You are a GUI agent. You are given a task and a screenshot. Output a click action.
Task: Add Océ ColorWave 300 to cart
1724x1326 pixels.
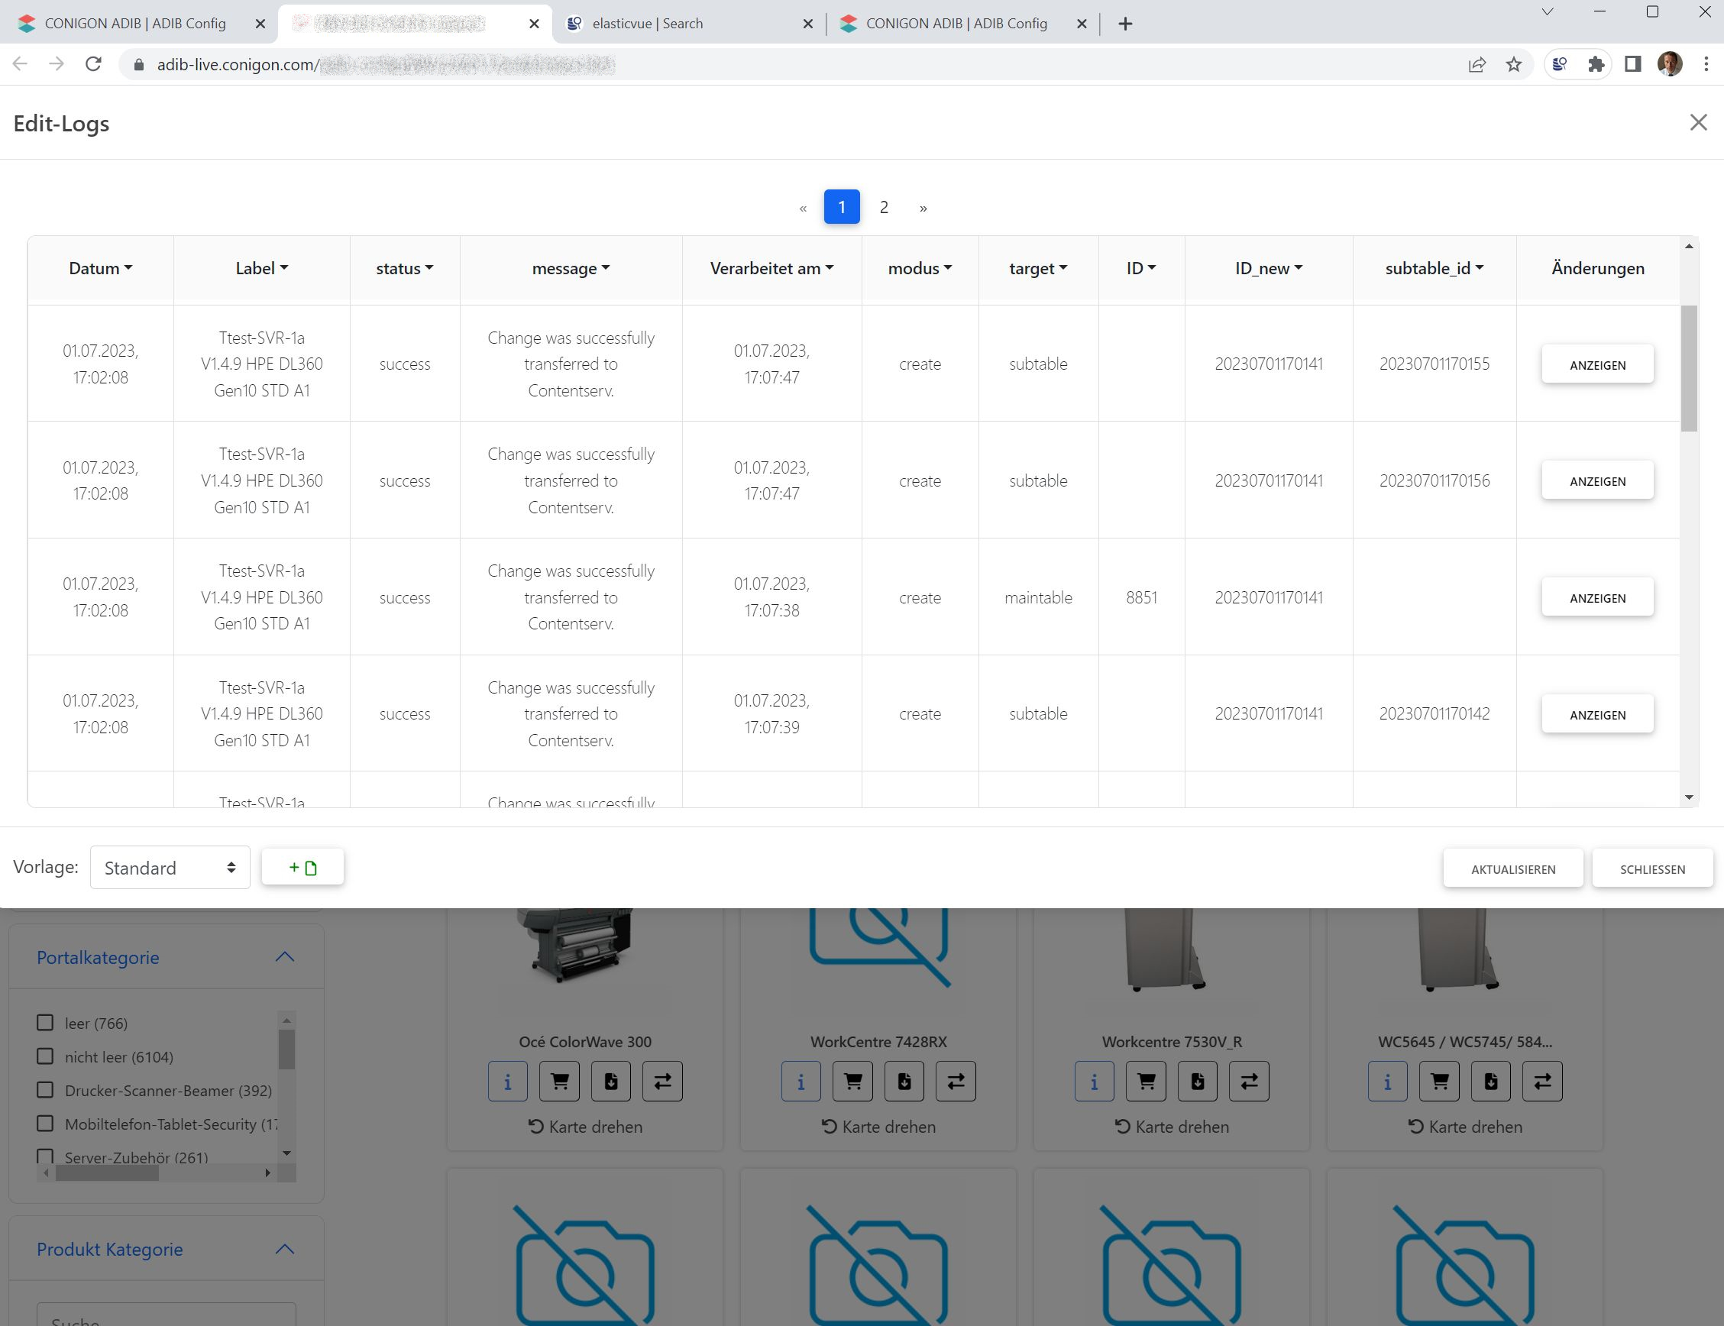click(x=560, y=1082)
